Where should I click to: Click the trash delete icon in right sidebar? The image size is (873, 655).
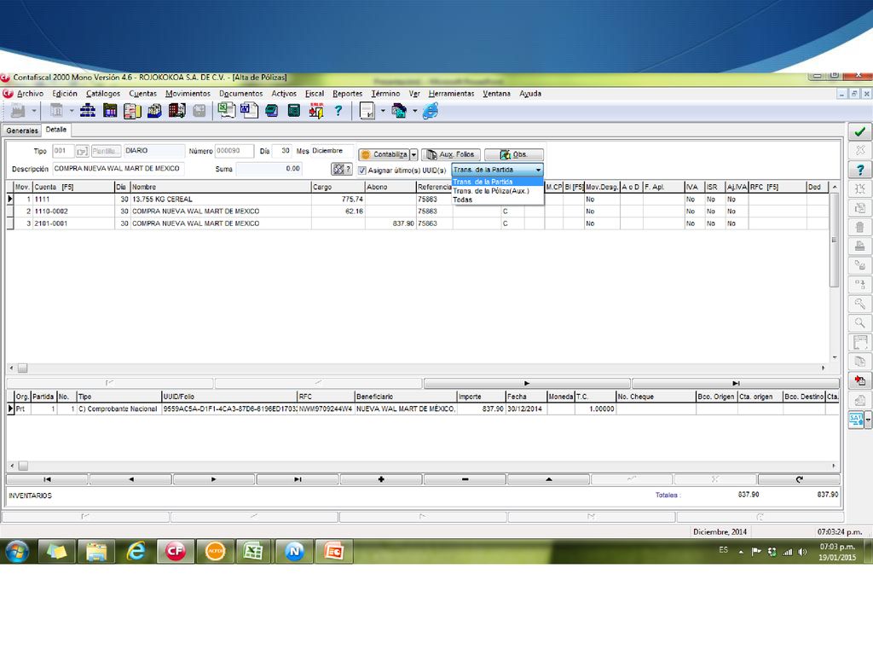[859, 227]
